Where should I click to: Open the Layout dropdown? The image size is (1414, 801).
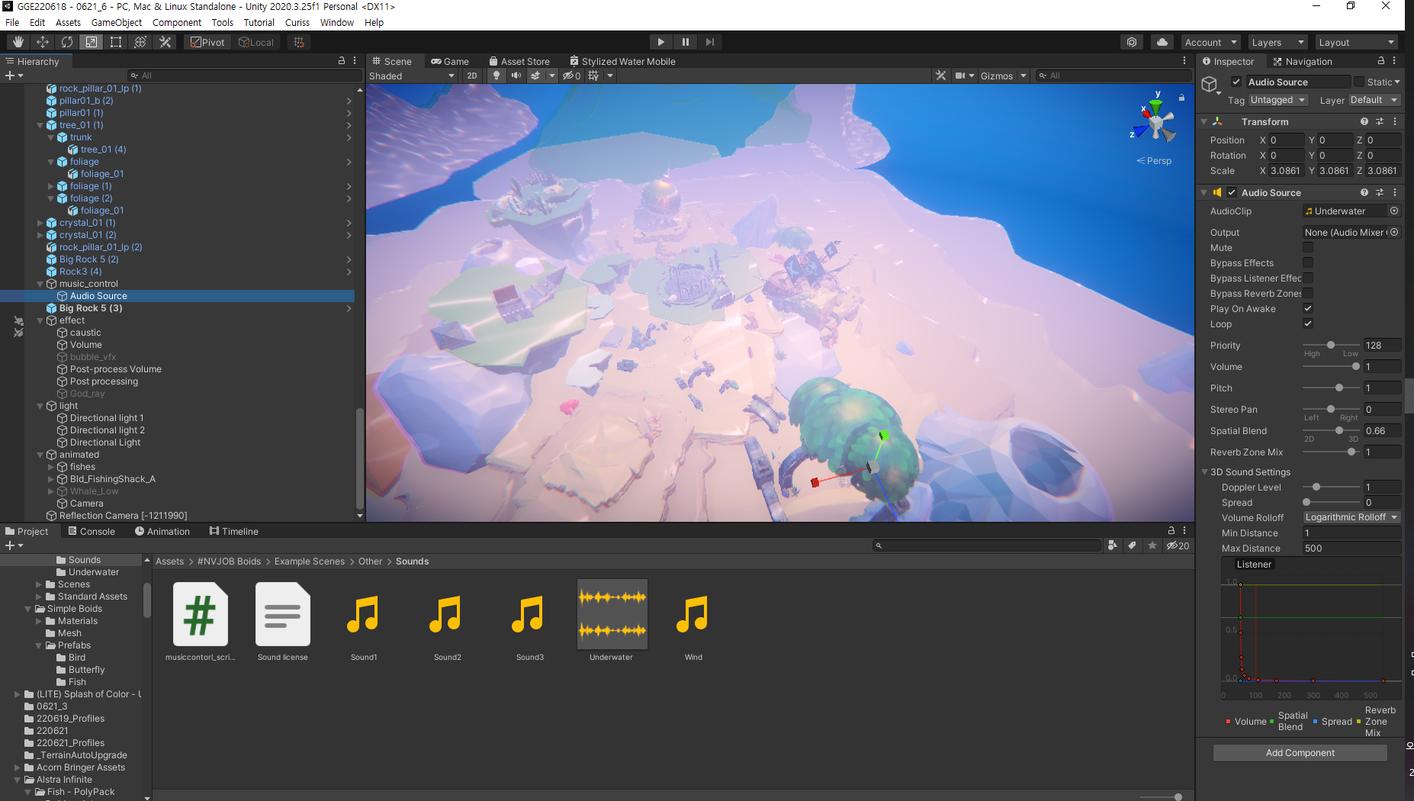point(1357,42)
